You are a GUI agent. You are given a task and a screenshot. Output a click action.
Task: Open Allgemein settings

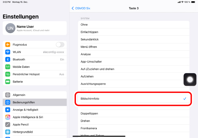point(35,95)
